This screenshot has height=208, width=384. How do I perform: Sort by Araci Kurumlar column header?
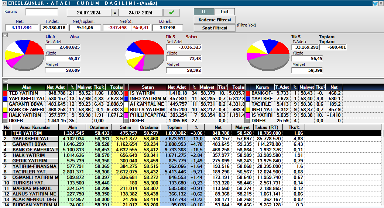tap(35, 127)
